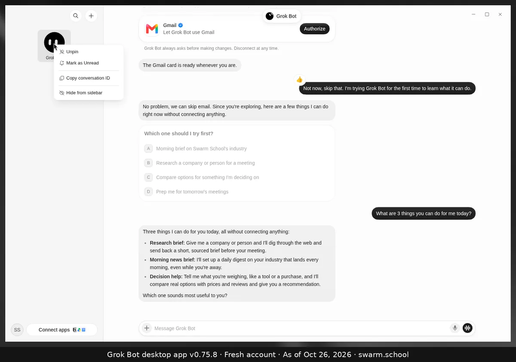The height and width of the screenshot is (362, 516).
Task: Click the message attachment plus icon
Action: pos(147,328)
